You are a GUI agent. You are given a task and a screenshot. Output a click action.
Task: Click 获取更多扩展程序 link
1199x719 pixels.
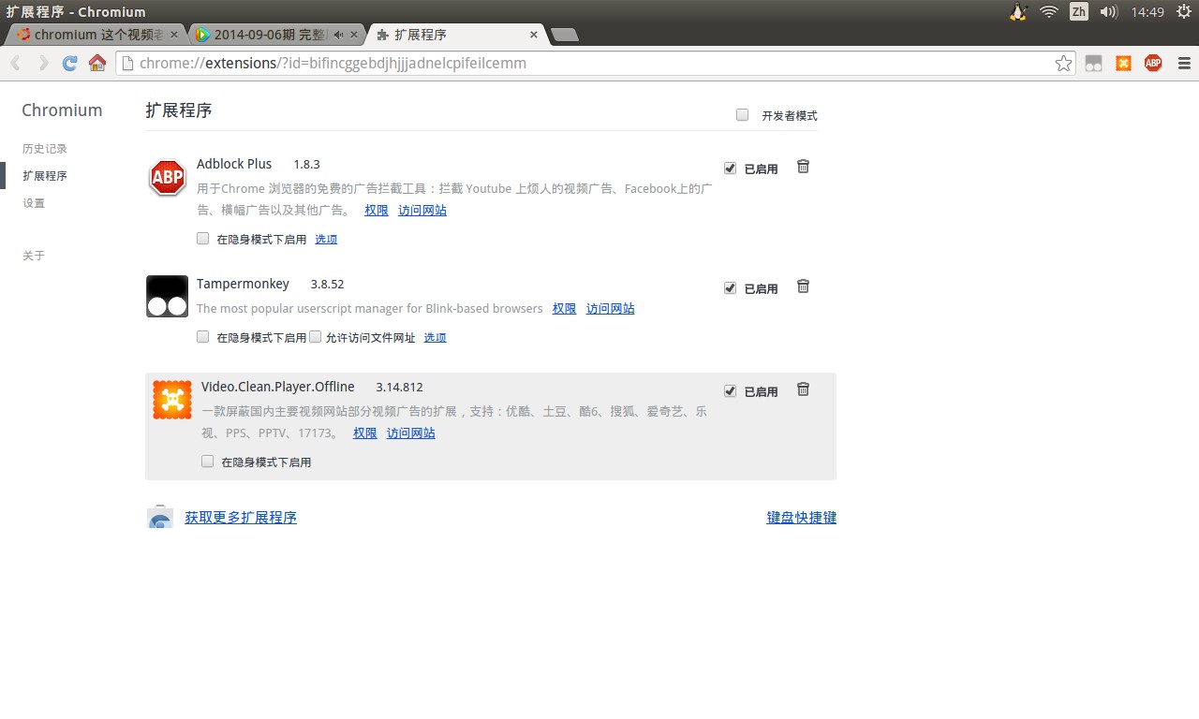[241, 518]
